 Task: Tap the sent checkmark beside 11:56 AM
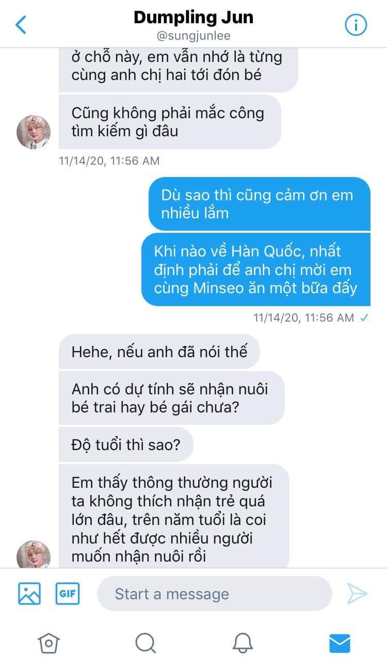364,318
